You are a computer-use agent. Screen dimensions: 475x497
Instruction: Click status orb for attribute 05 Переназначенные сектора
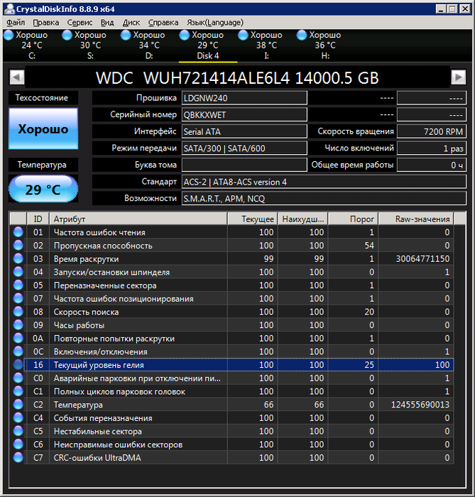(18, 285)
